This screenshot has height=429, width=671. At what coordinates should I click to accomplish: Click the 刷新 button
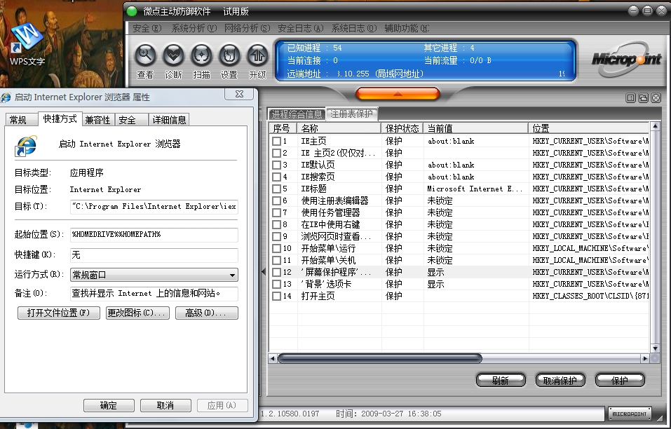coord(501,380)
